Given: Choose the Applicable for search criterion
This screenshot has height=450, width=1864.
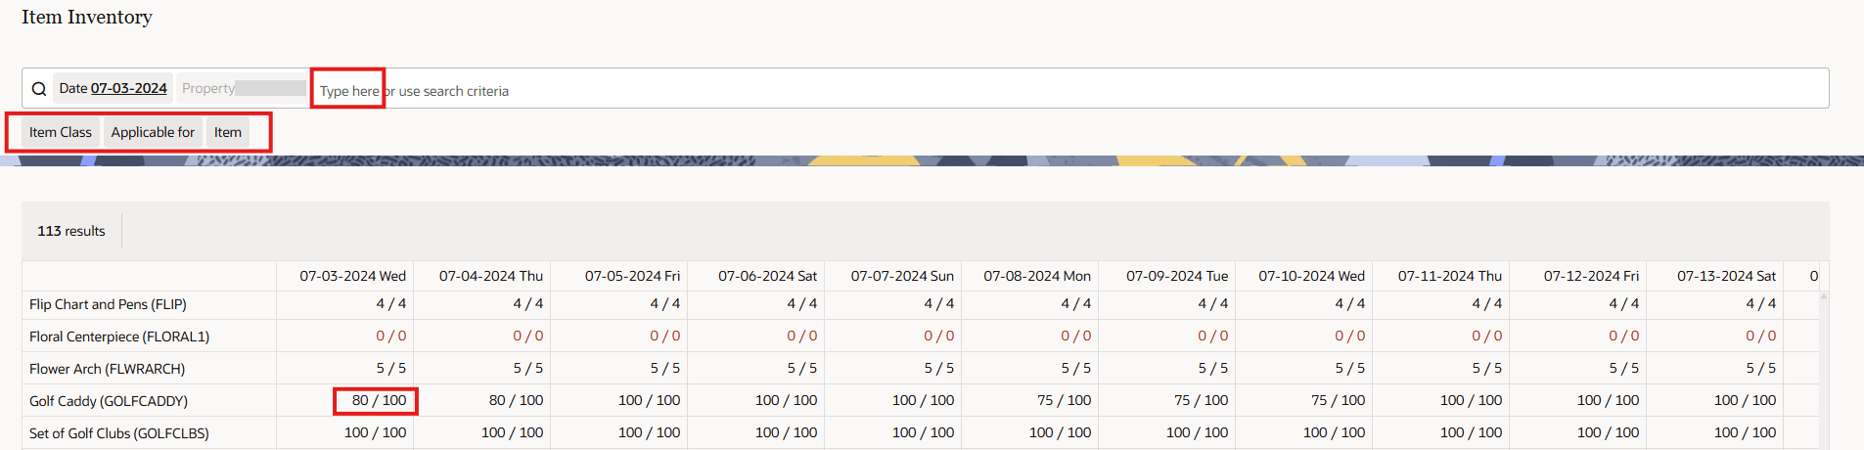Looking at the screenshot, I should [x=153, y=132].
